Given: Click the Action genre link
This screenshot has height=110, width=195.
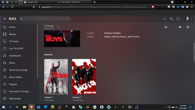Looking at the screenshot, I should coord(108,37).
